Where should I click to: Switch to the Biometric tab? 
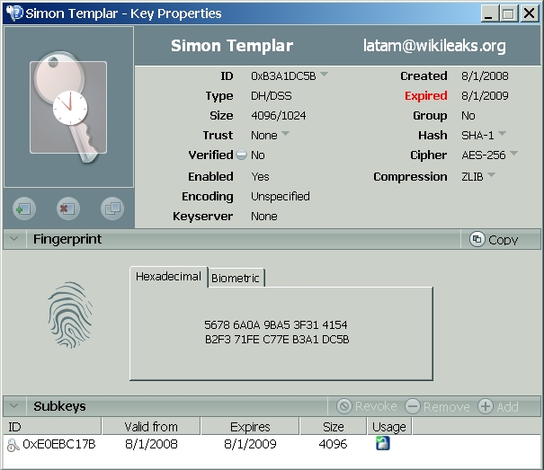click(x=236, y=278)
